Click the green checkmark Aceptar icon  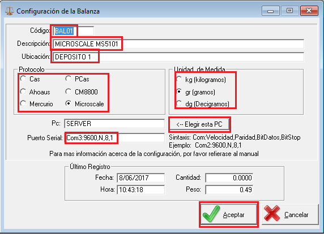[211, 214]
